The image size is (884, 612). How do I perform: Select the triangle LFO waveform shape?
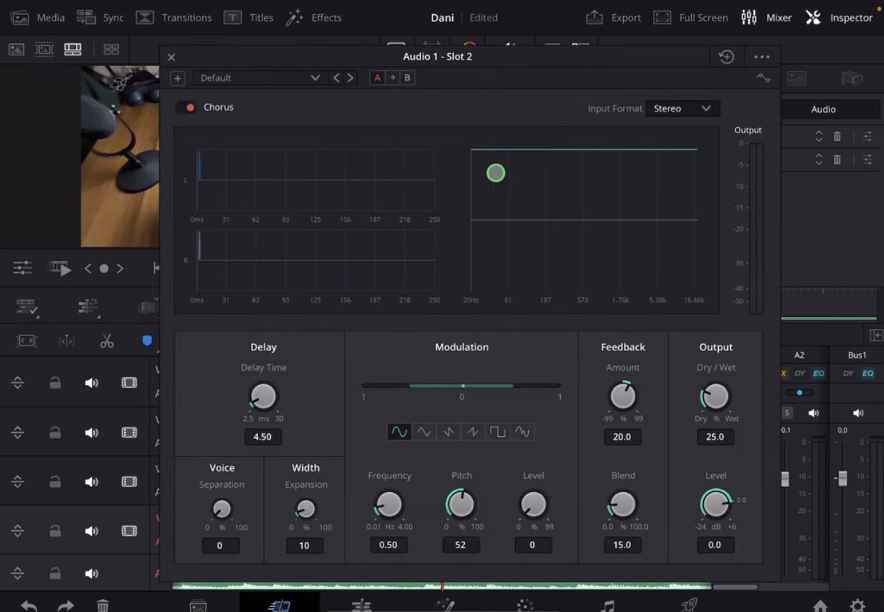click(424, 431)
